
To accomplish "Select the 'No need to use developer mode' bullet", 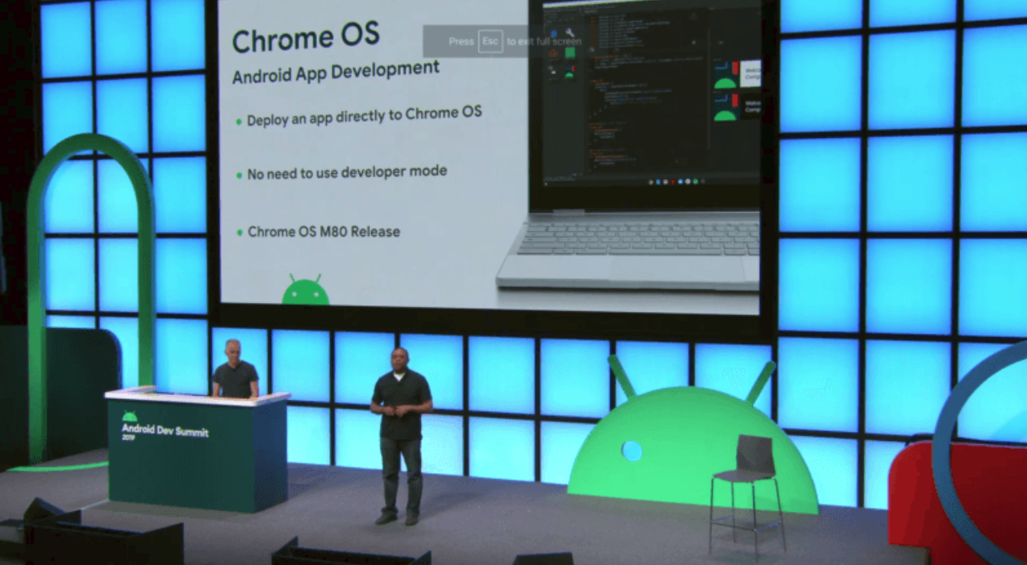I will pos(347,172).
